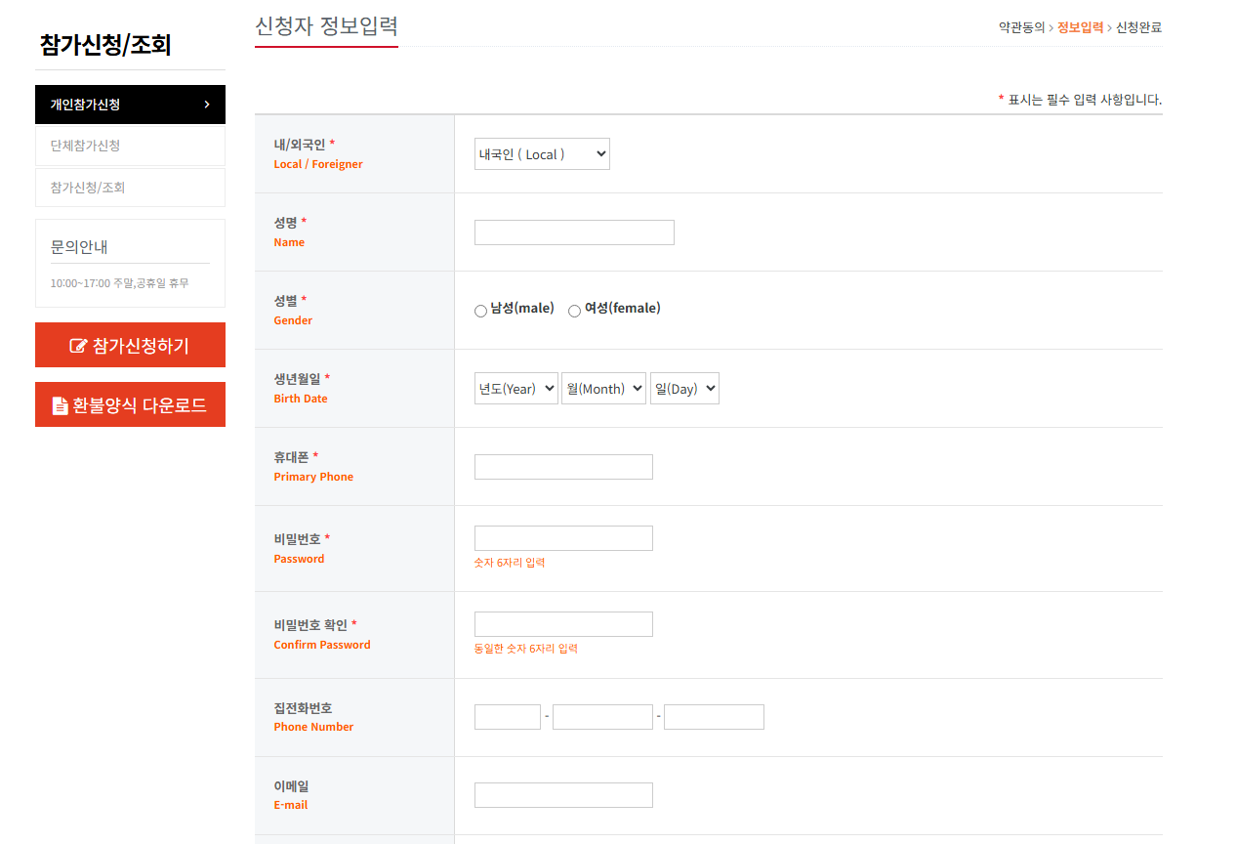1236x844 pixels.
Task: Click the 비밀번호 확인 Confirm Password field
Action: pyautogui.click(x=563, y=624)
